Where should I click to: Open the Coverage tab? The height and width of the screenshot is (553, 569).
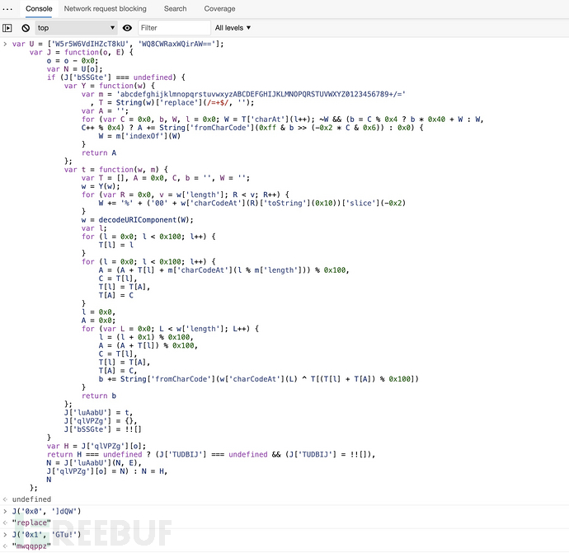[219, 8]
